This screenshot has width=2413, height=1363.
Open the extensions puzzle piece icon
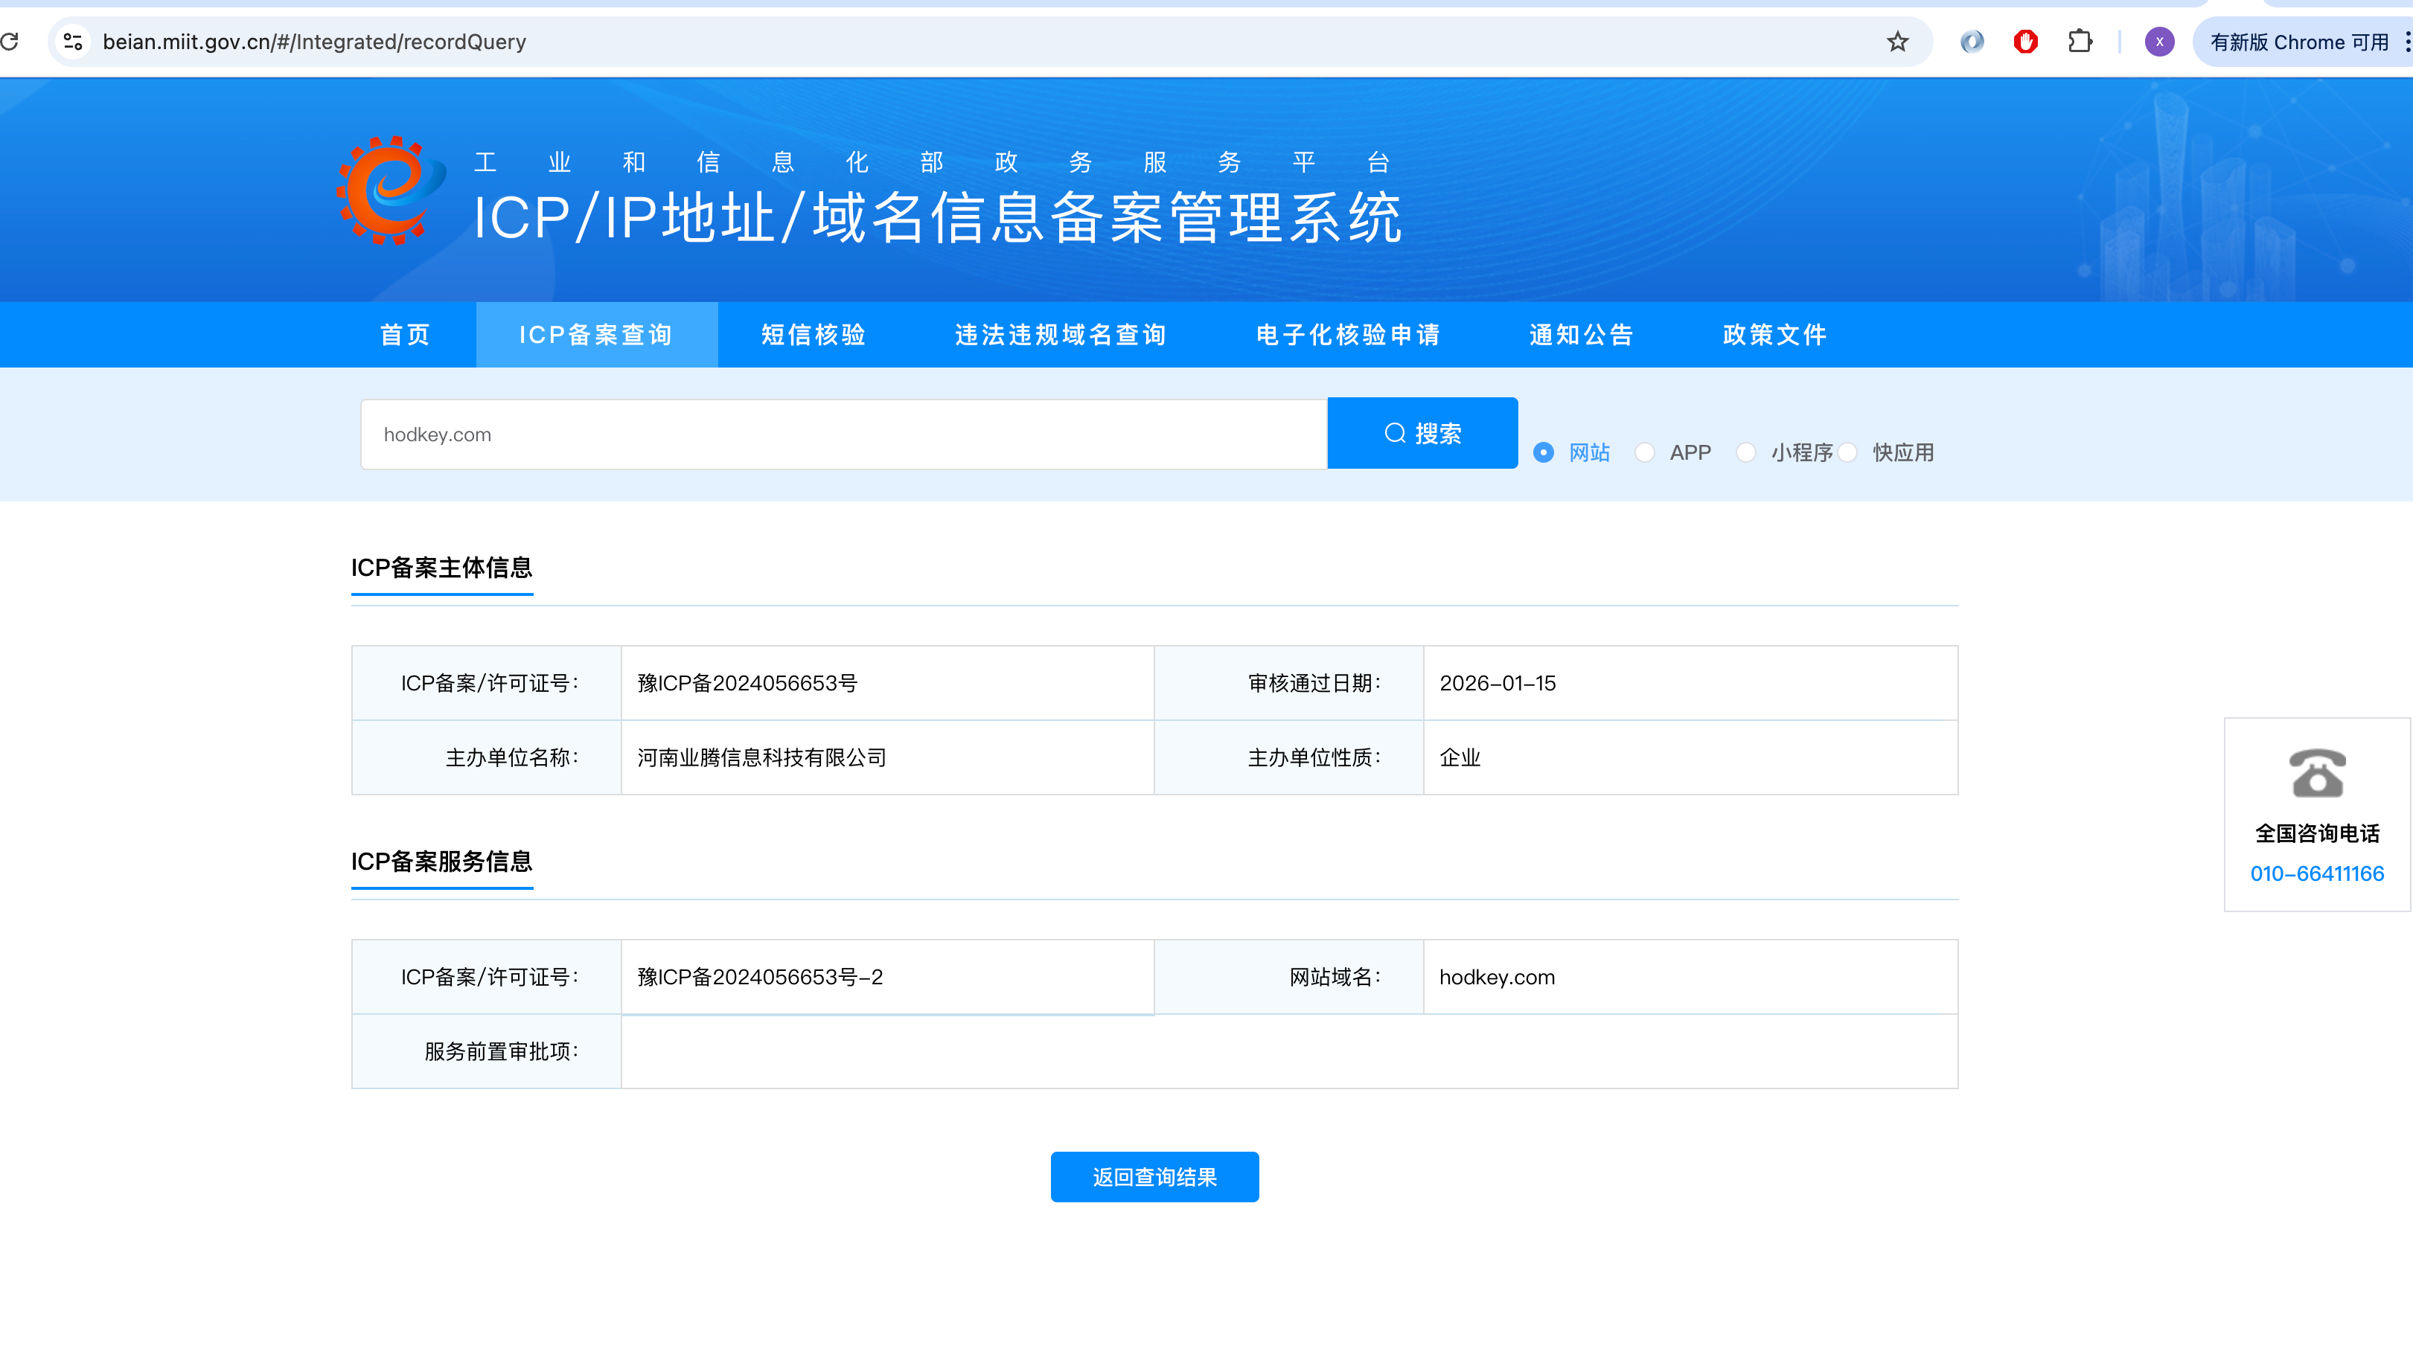click(x=2080, y=41)
